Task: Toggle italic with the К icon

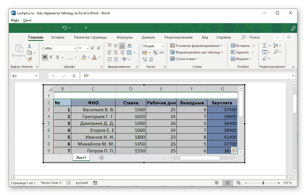Action: coord(51,57)
